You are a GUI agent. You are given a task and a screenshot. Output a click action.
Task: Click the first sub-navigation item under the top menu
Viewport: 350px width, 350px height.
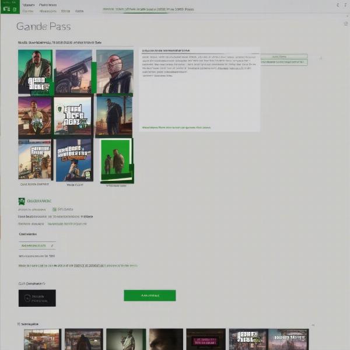28,11
